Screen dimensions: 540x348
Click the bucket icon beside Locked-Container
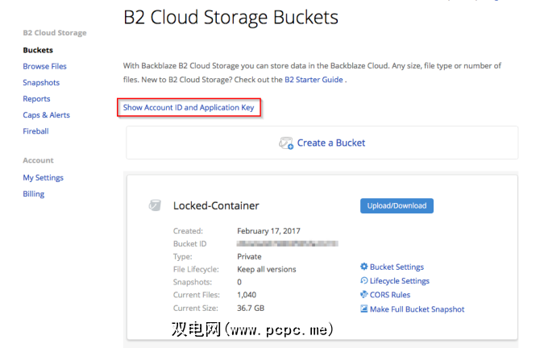point(155,205)
